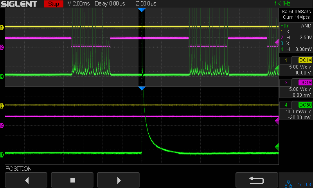Click the Sa 500MSa/s sample rate text
This screenshot has height=188, width=313.
coord(296,12)
